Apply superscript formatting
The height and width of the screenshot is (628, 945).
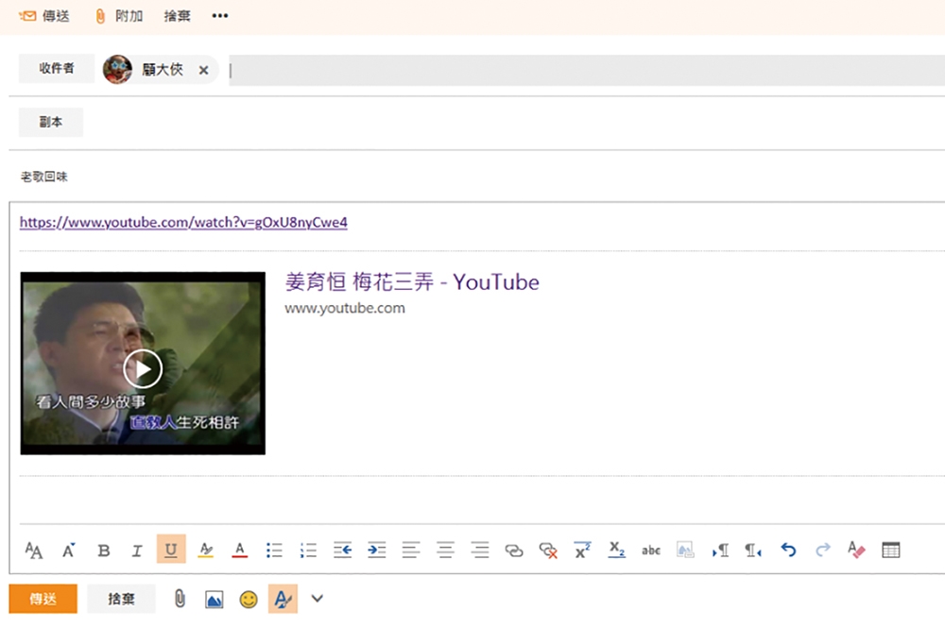582,551
